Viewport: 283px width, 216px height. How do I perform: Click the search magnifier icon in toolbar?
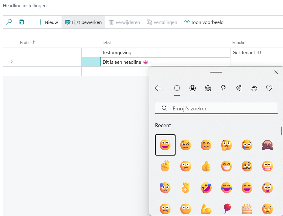coord(9,22)
